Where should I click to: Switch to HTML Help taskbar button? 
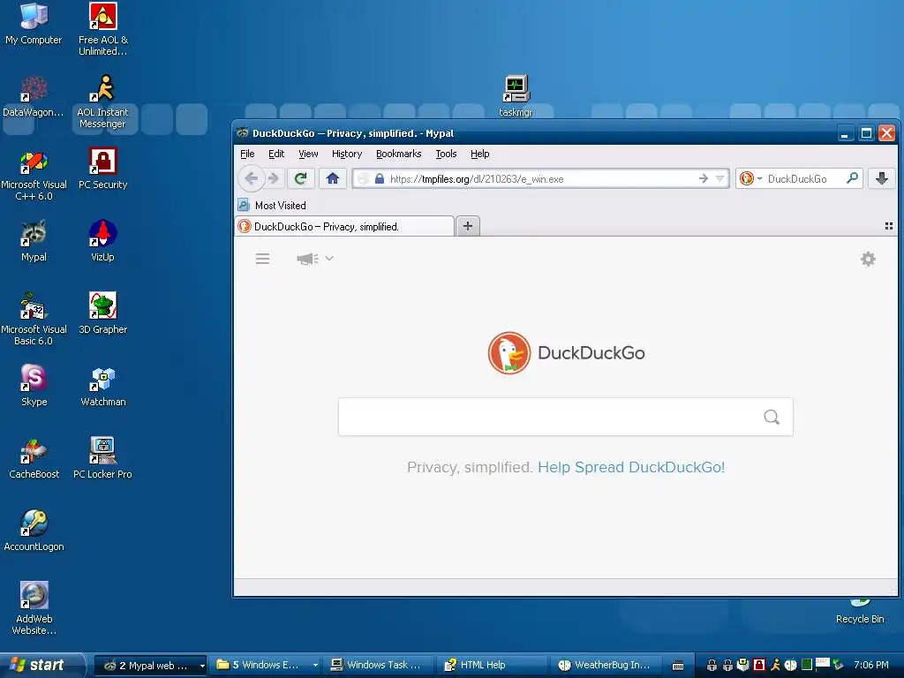[491, 666]
